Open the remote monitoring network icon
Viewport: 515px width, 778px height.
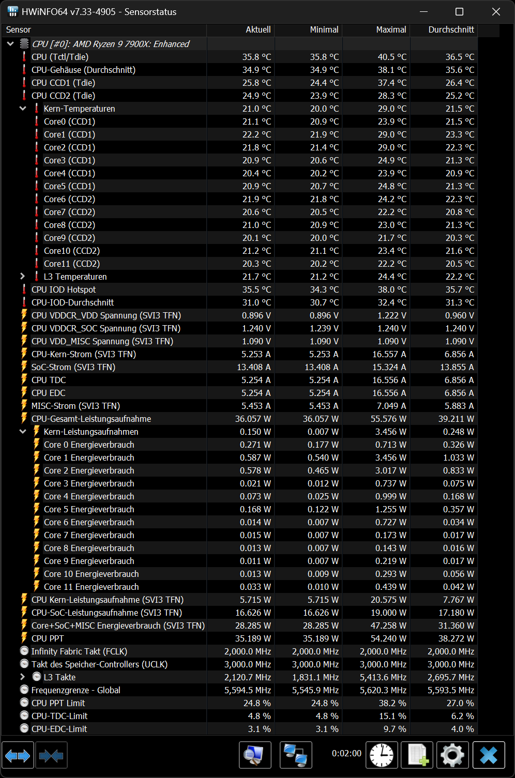[x=296, y=755]
